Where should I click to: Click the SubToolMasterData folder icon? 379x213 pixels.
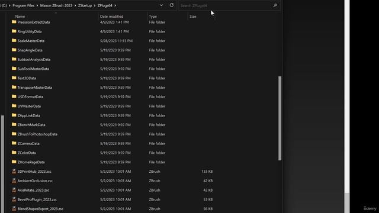click(14, 69)
